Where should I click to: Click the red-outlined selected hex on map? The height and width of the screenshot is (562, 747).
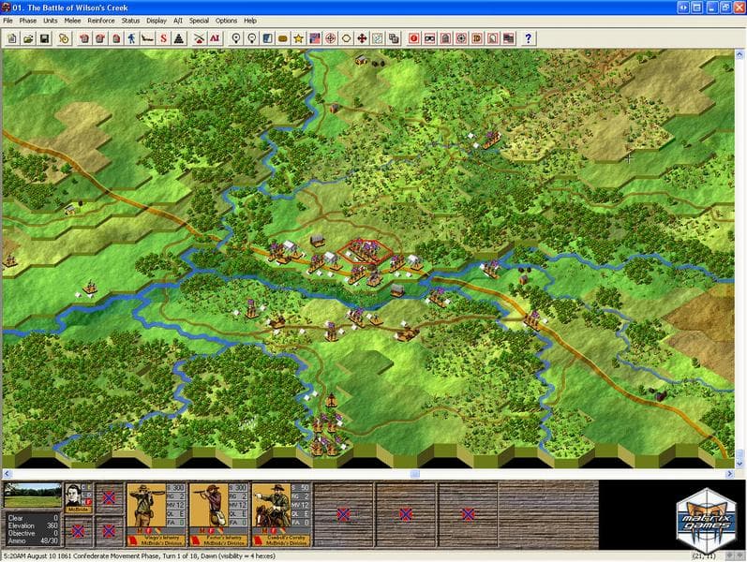point(366,251)
